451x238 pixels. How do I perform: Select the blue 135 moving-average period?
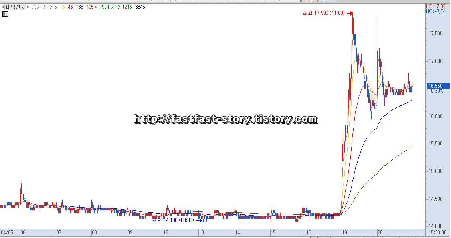(x=80, y=7)
